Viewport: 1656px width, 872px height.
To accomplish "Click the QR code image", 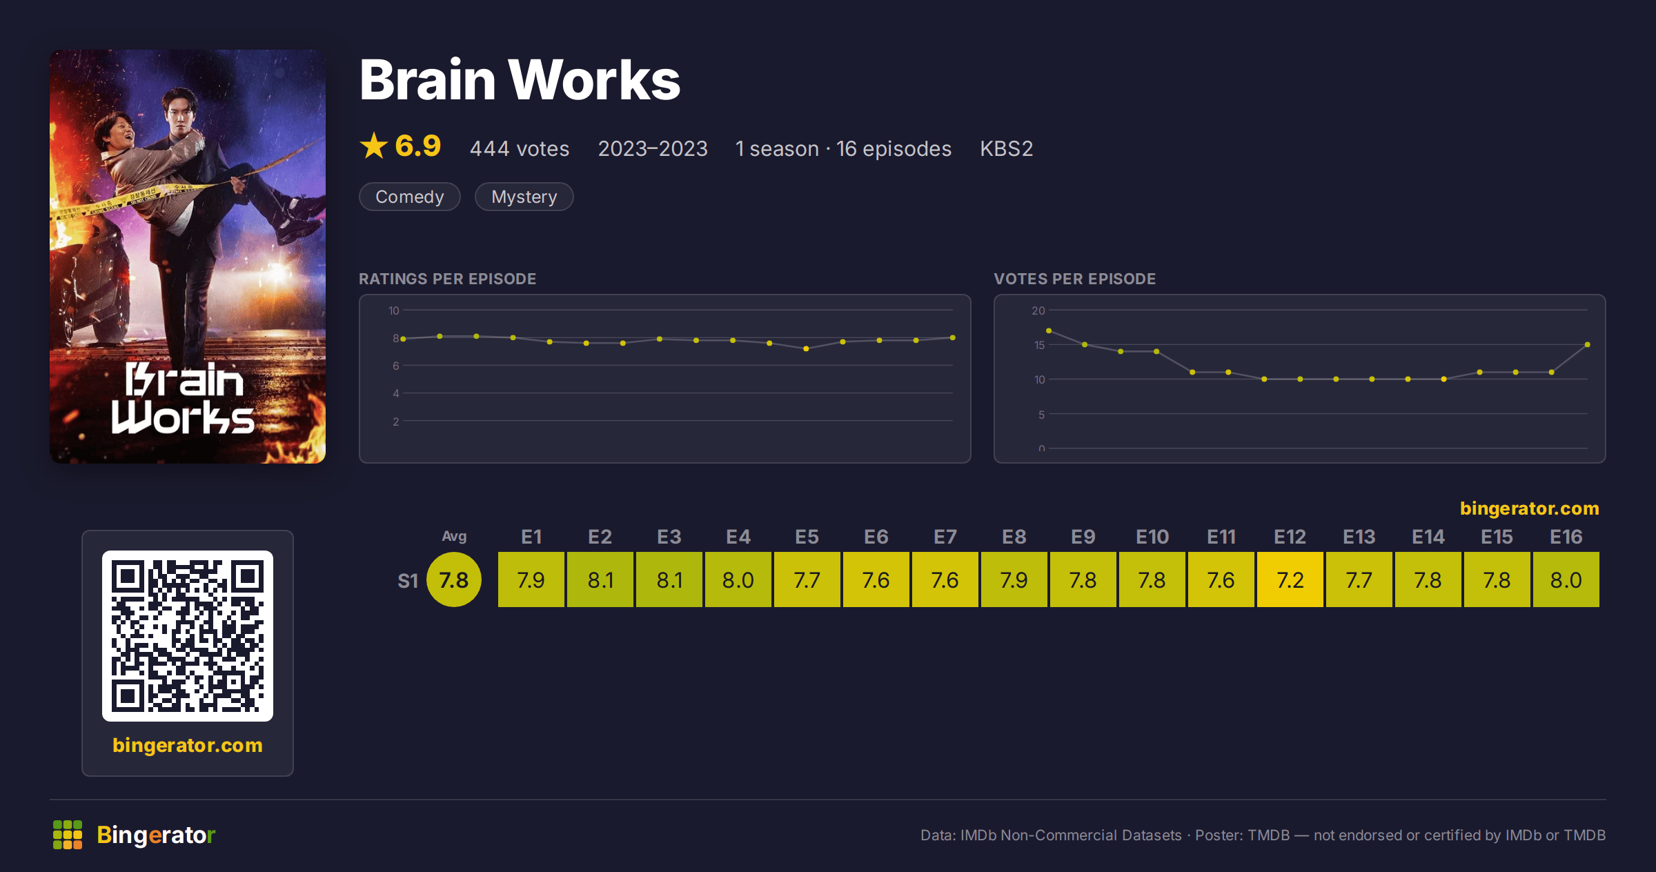I will pyautogui.click(x=188, y=636).
